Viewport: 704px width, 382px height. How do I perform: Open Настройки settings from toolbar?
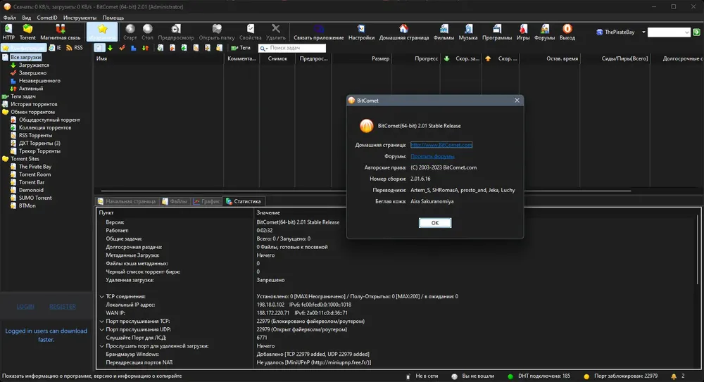point(361,32)
